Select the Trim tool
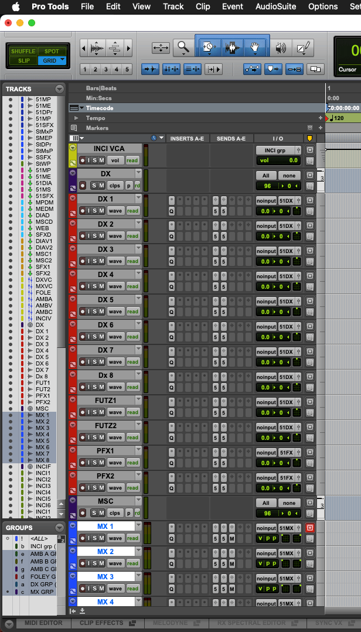 pyautogui.click(x=209, y=47)
